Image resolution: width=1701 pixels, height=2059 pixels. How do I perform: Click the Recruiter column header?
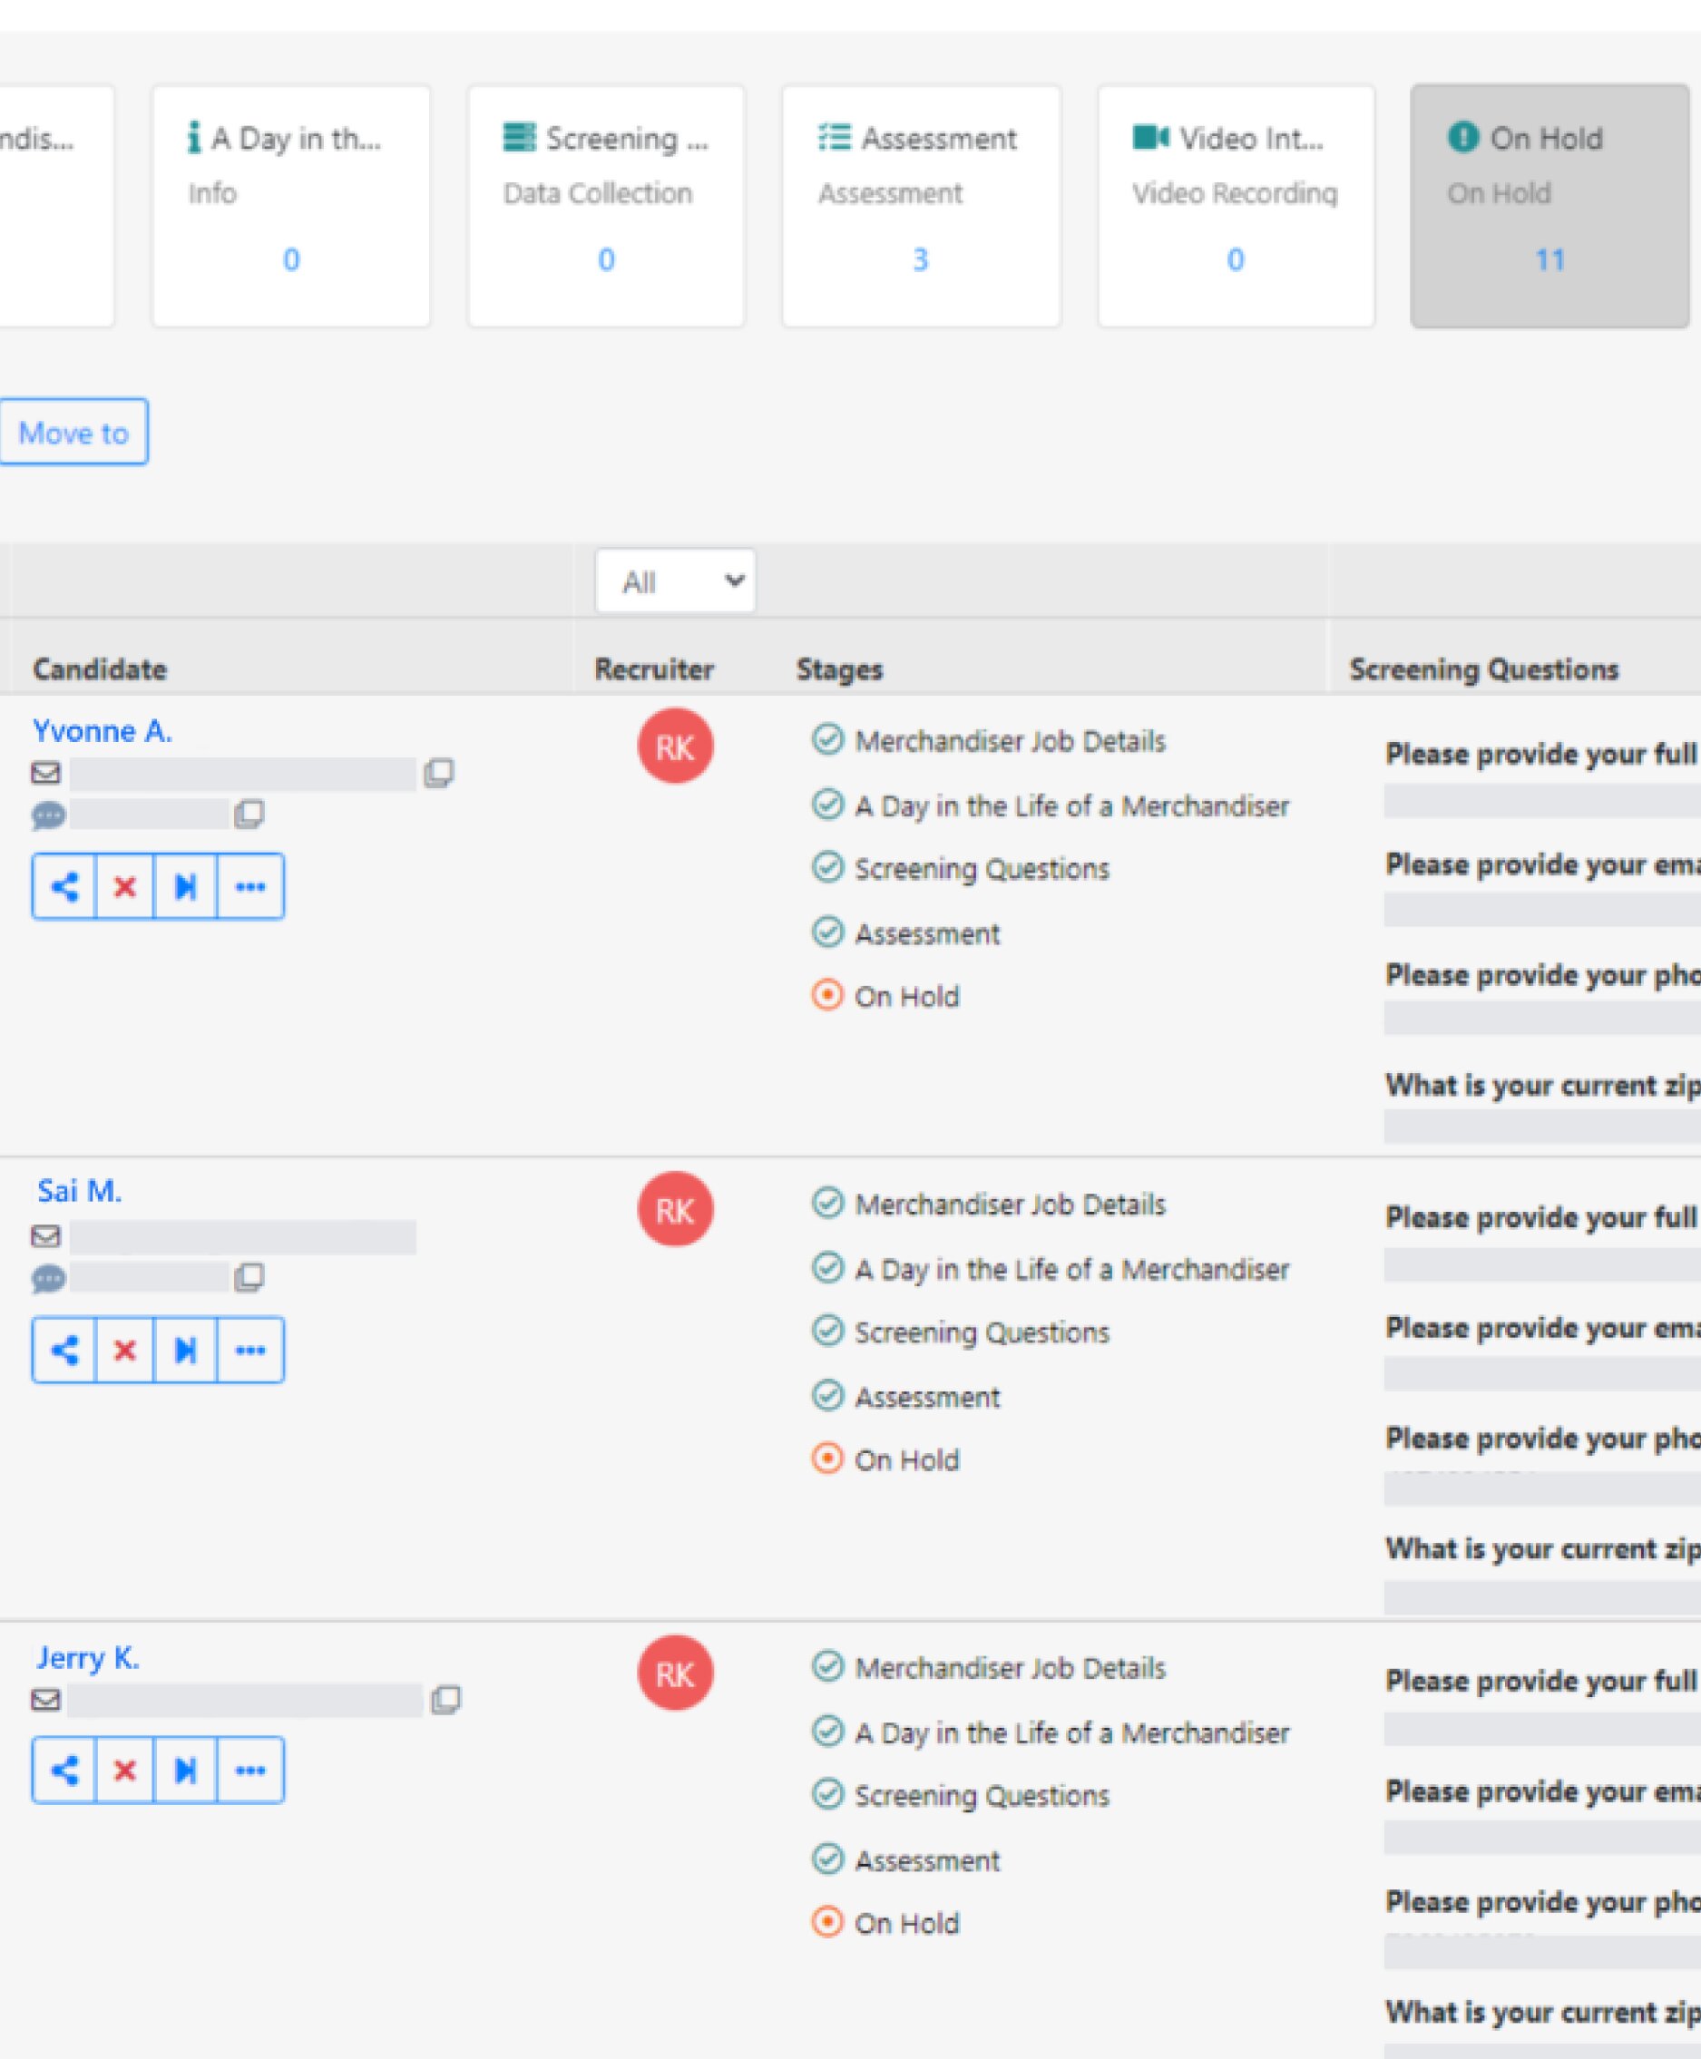[654, 669]
